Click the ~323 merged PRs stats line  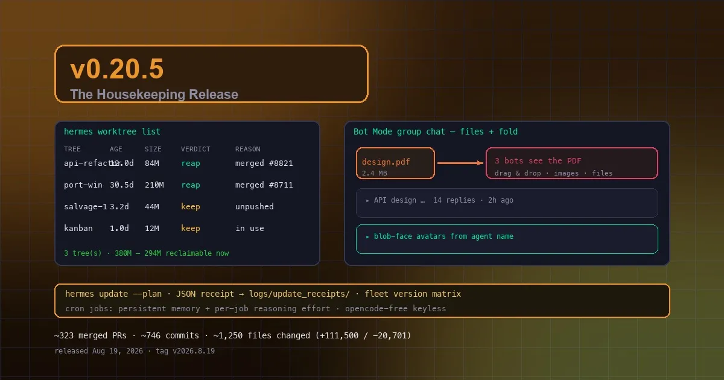click(233, 335)
